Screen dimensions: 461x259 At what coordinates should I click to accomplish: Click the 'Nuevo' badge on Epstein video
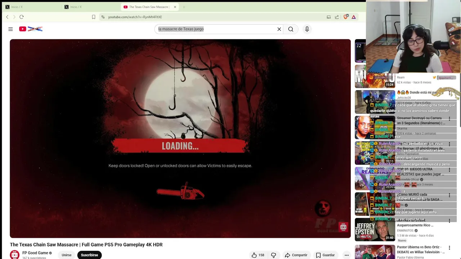[402, 241]
